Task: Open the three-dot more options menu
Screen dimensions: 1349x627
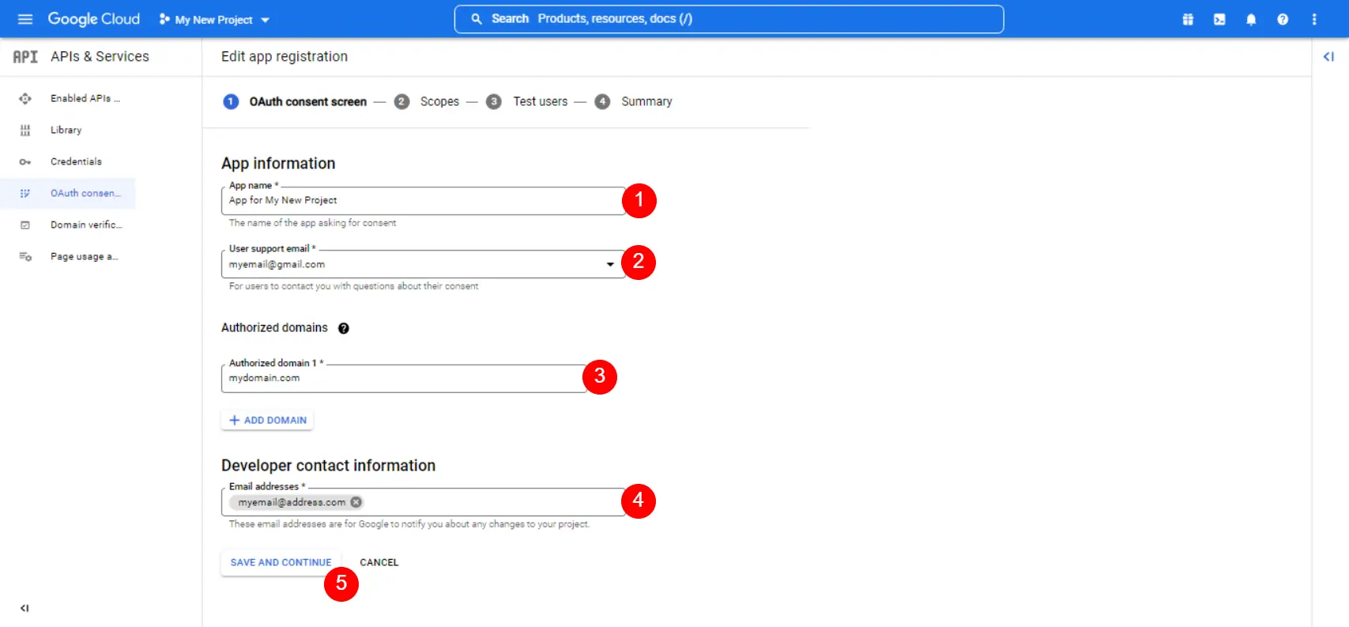Action: coord(1314,20)
